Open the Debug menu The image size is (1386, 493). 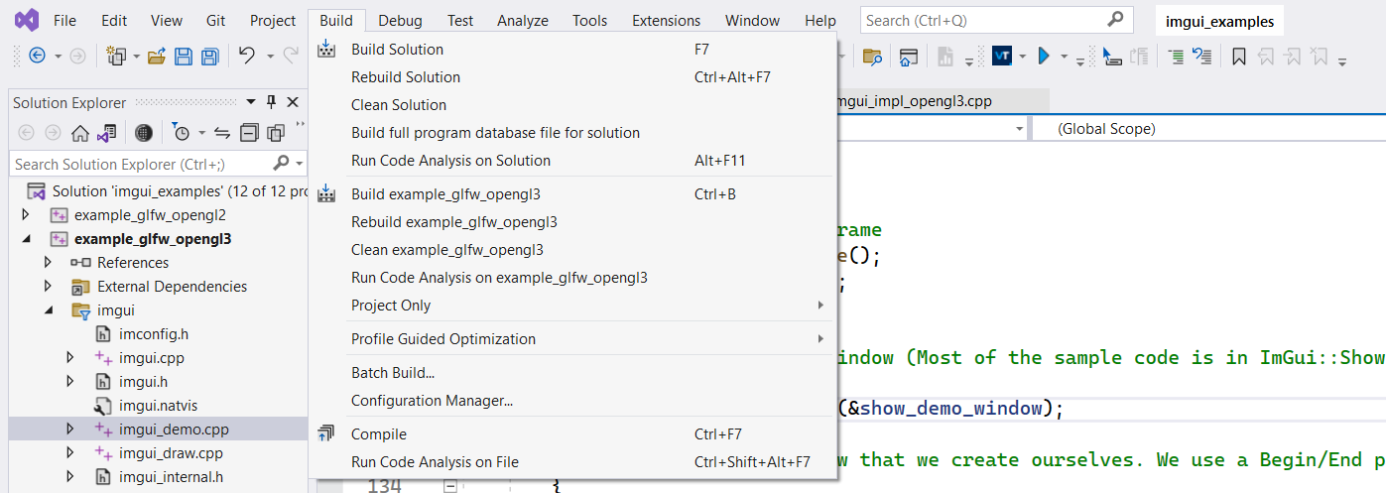coord(400,20)
